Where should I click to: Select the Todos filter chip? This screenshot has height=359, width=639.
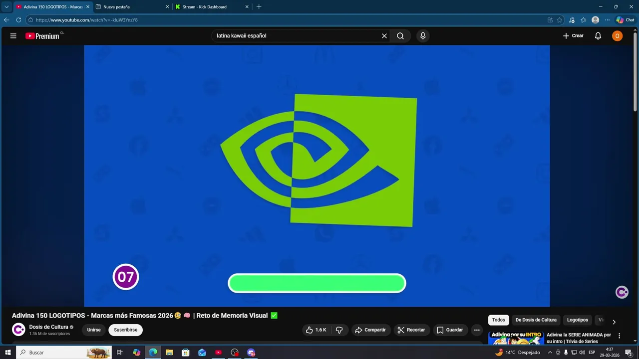(499, 320)
